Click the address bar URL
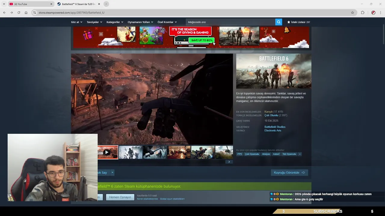The image size is (385, 216). pos(72,13)
